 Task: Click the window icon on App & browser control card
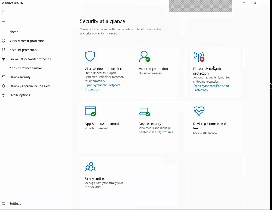coord(90,111)
